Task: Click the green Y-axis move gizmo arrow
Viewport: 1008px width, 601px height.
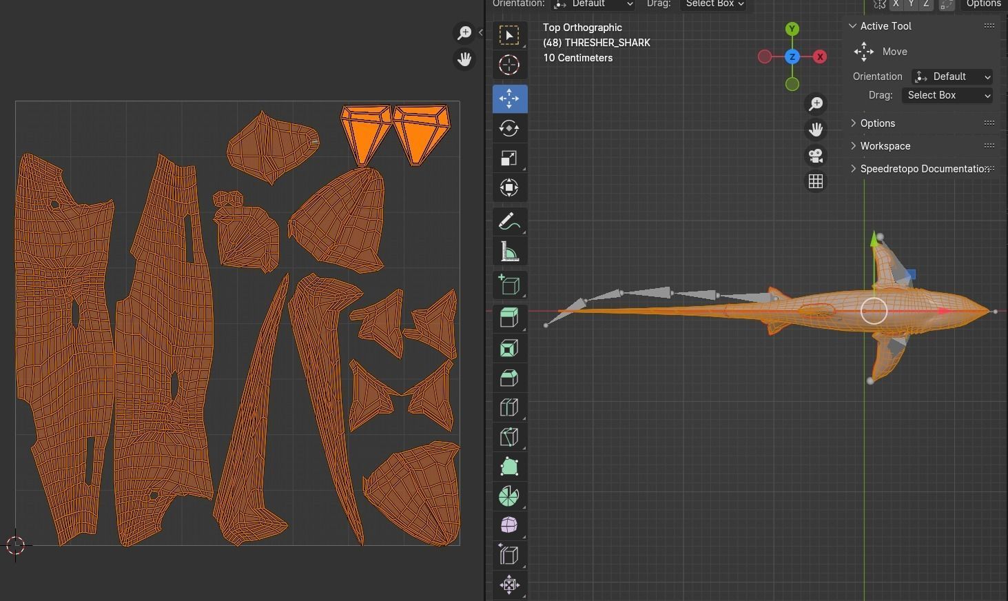Action: pyautogui.click(x=874, y=240)
